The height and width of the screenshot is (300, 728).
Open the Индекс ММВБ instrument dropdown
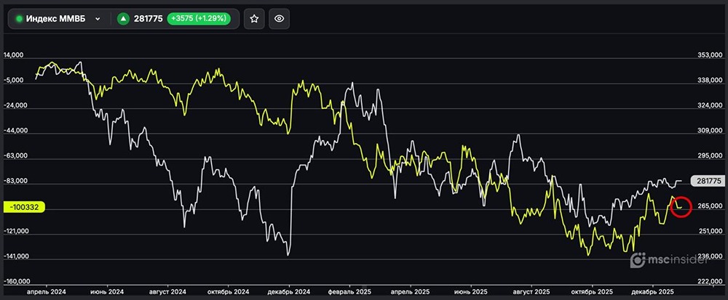58,19
